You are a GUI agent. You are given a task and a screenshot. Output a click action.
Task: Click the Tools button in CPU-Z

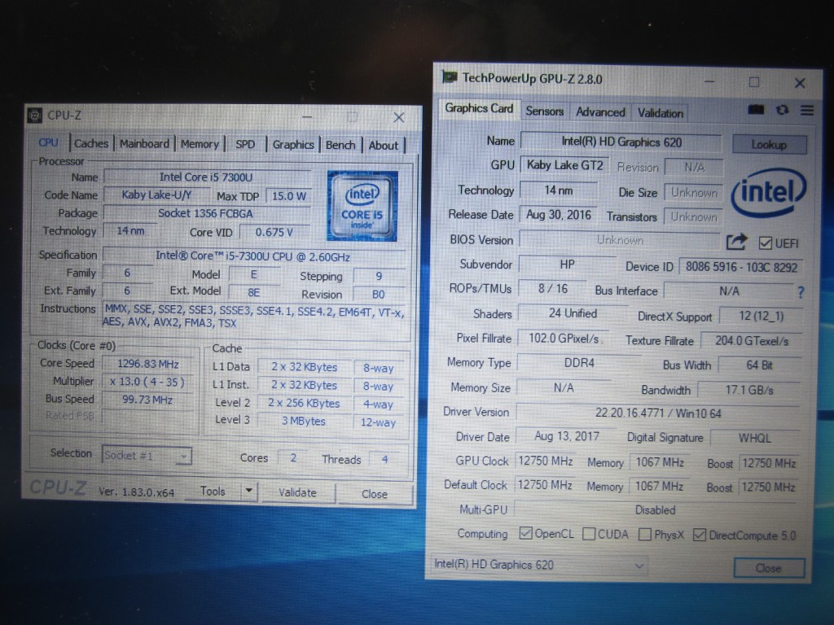[x=213, y=491]
